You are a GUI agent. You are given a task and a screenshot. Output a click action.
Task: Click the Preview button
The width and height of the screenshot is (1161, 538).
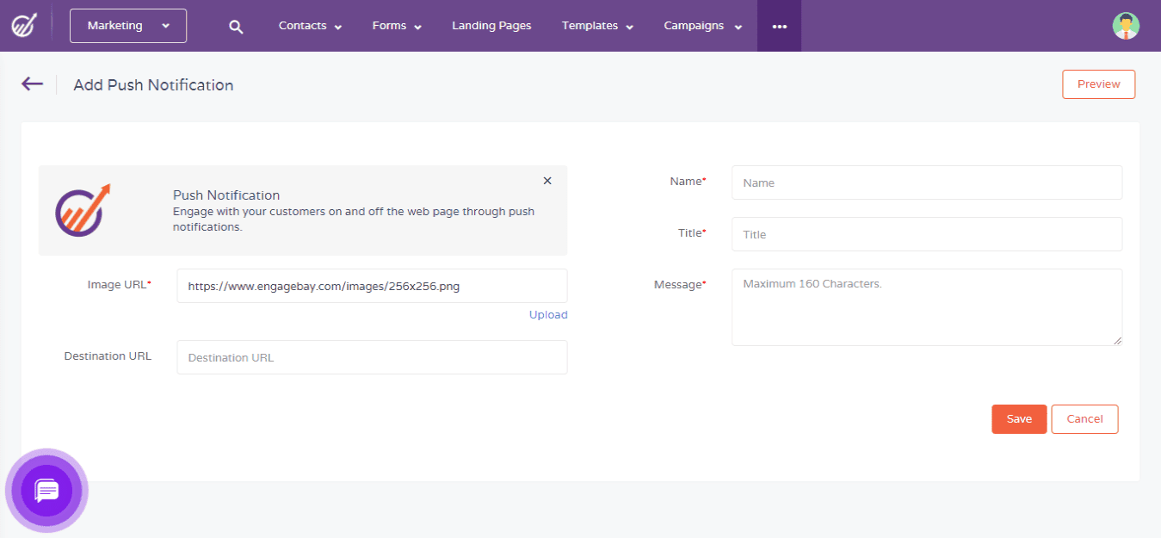[x=1098, y=84]
